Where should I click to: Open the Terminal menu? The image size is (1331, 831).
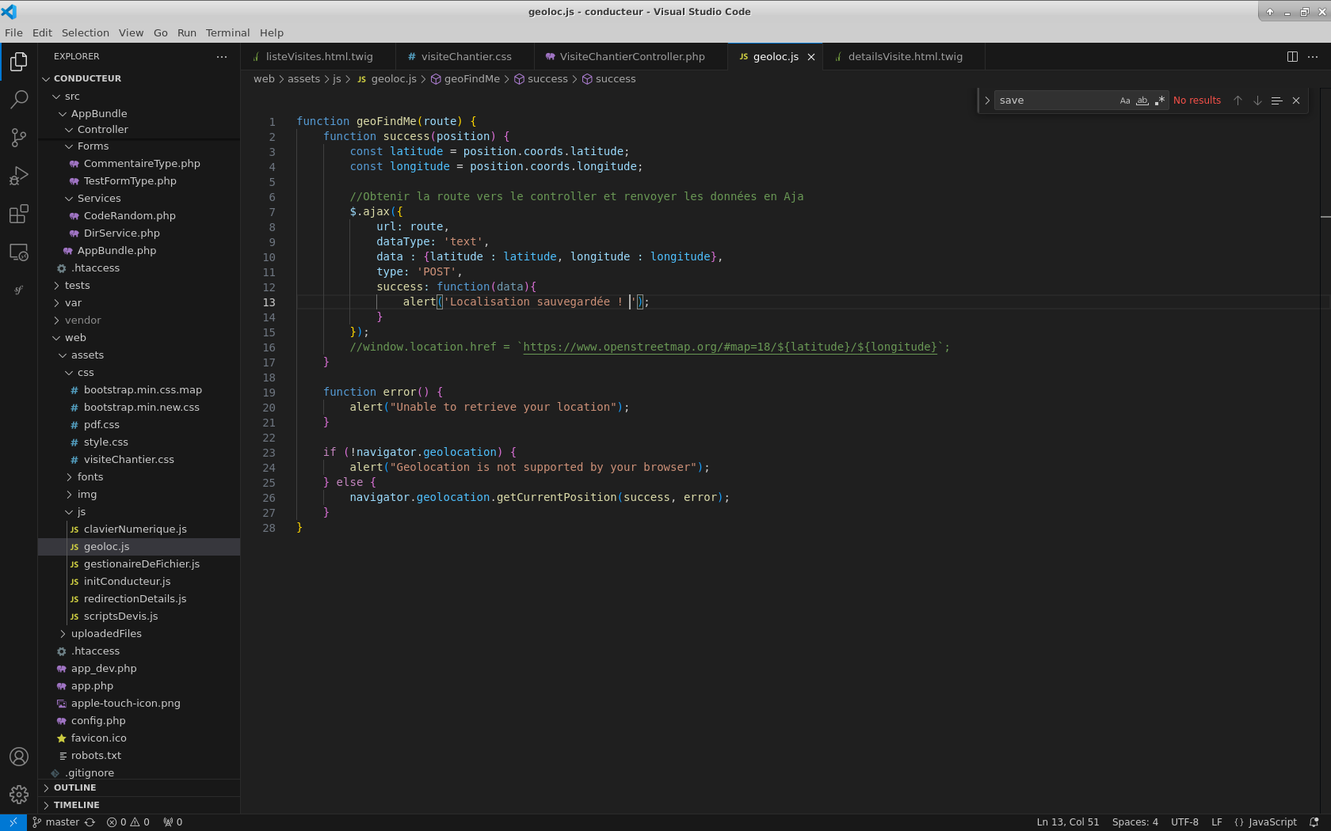click(227, 32)
